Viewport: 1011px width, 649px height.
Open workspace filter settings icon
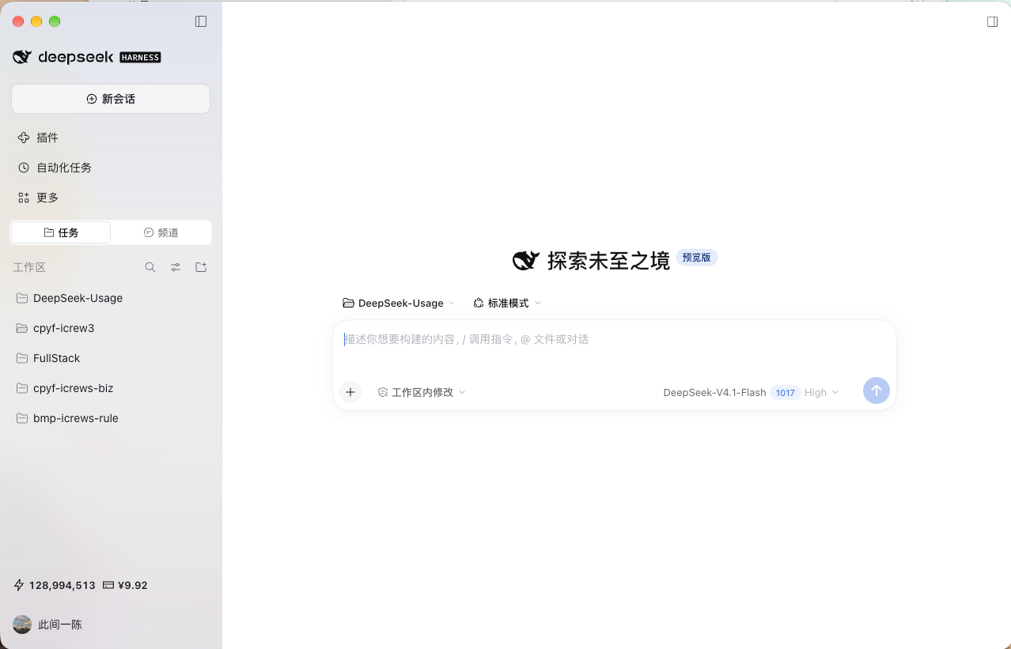176,267
